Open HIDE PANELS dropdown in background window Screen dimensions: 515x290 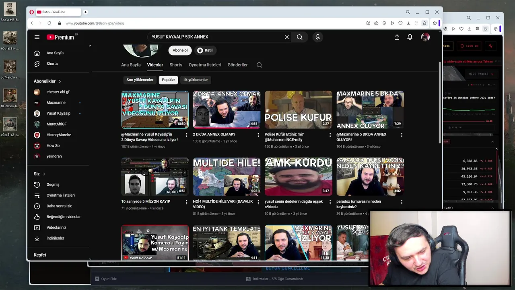(481, 74)
